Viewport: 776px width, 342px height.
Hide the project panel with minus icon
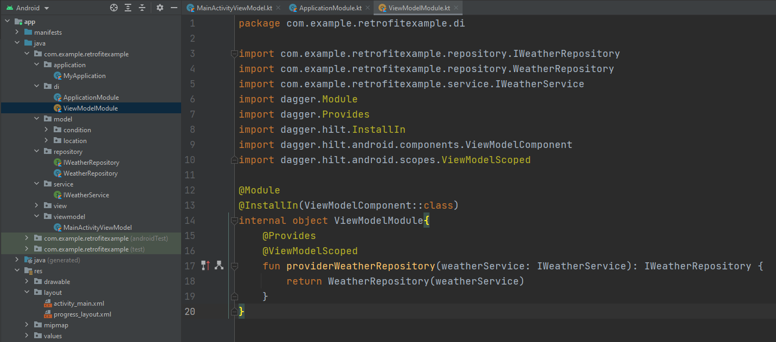pos(174,8)
